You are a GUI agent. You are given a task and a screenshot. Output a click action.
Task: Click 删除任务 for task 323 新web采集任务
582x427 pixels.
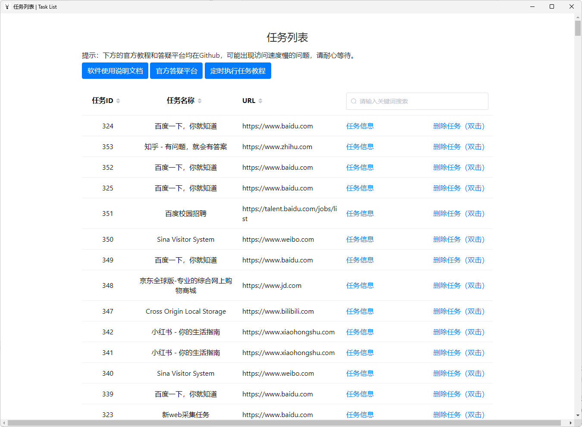point(459,415)
